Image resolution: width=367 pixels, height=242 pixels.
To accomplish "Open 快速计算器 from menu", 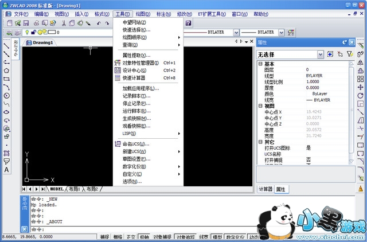I will 148,77.
